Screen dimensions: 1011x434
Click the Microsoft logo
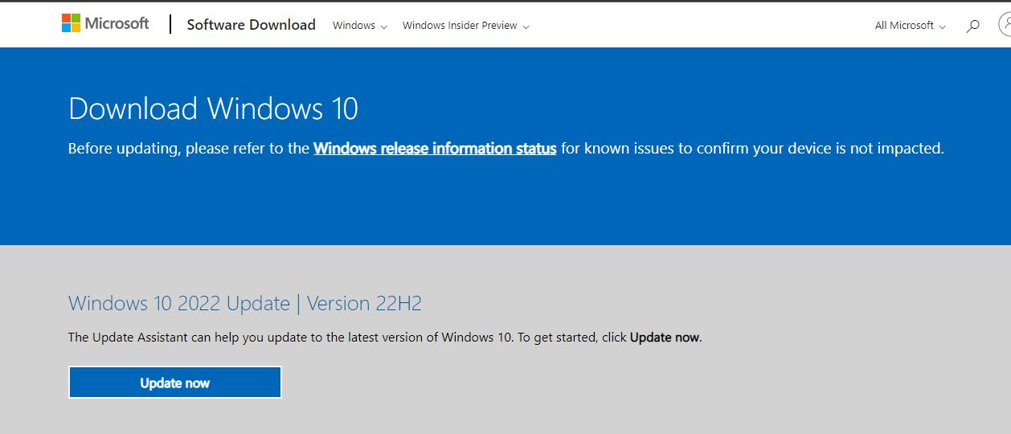point(105,23)
